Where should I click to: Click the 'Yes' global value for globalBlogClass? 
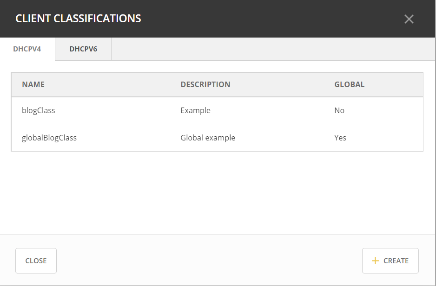coord(340,138)
